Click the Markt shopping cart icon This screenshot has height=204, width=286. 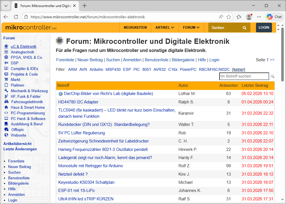click(x=6, y=80)
